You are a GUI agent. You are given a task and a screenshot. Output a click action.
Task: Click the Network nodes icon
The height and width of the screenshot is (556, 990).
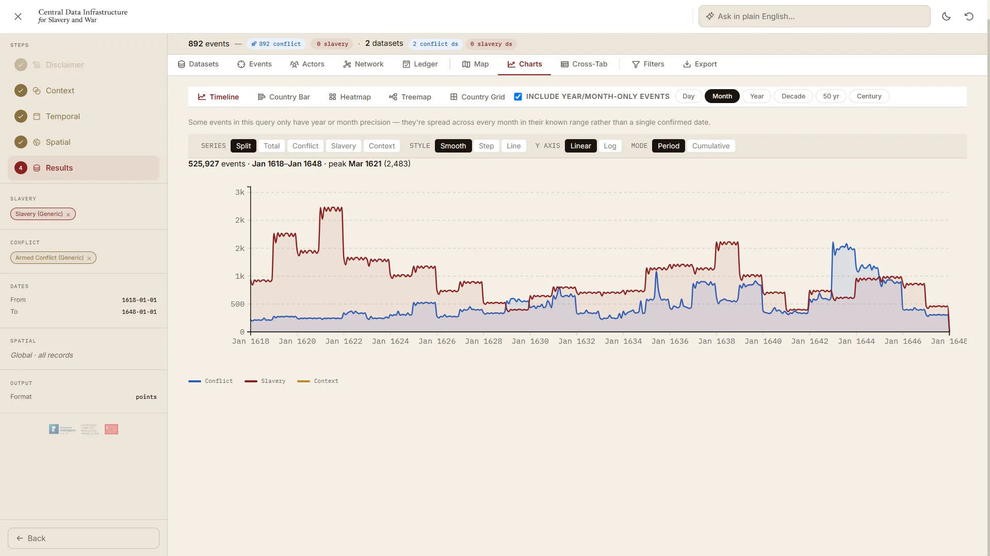click(347, 64)
